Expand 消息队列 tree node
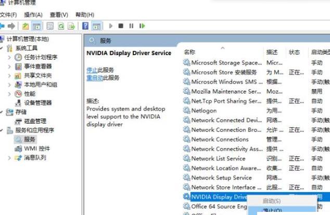 pyautogui.click(x=9, y=158)
